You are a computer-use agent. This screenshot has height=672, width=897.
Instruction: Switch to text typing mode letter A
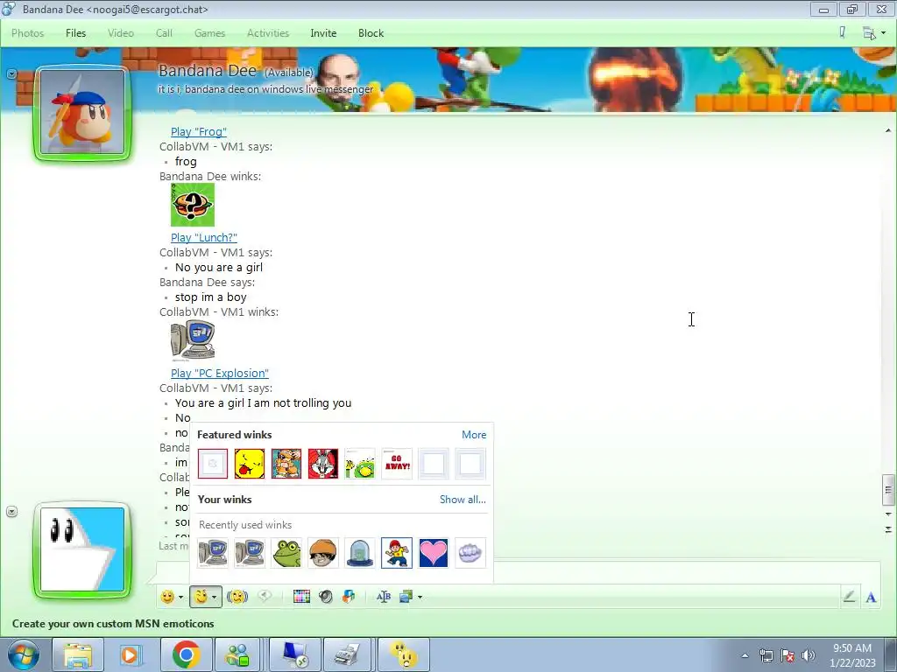coord(872,598)
